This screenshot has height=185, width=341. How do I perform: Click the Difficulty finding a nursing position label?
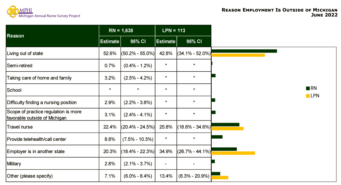click(x=42, y=102)
